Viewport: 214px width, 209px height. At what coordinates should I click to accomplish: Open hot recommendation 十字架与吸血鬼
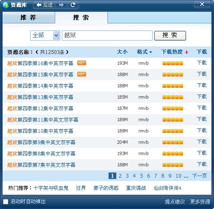(51, 188)
